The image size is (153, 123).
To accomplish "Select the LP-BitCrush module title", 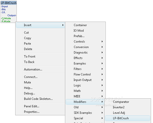I will 8,3.
